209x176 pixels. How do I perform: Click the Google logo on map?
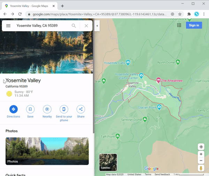152,169
